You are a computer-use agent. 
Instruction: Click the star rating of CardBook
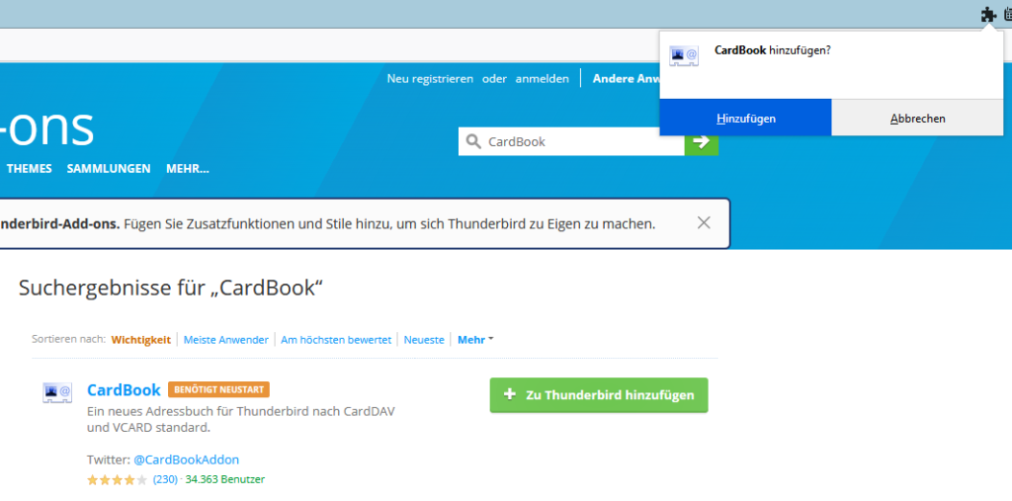(x=117, y=479)
